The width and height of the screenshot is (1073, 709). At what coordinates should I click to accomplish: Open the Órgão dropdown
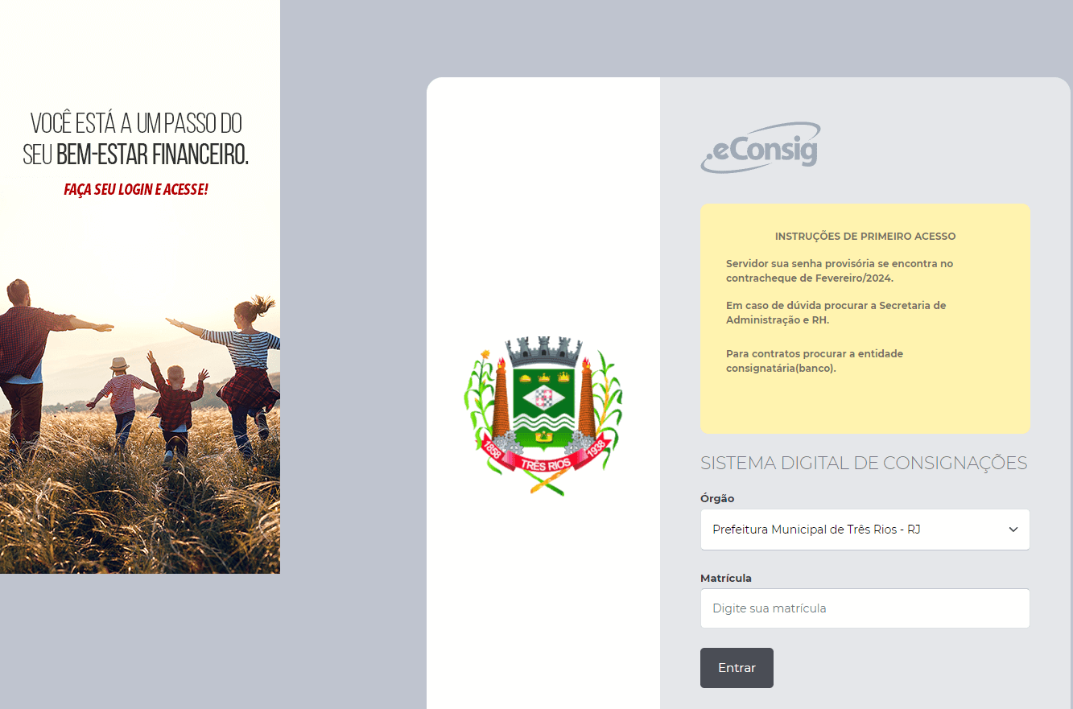(865, 530)
